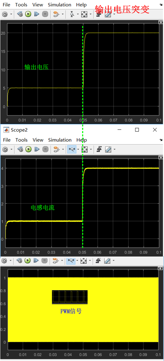Screen dimensions: 164x361
Task: Click Step Forward in Scope2 toolbar
Action: point(36,149)
